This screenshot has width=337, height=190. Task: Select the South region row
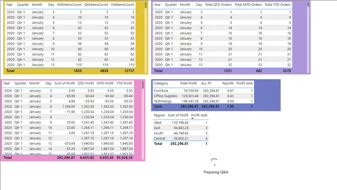point(181,133)
